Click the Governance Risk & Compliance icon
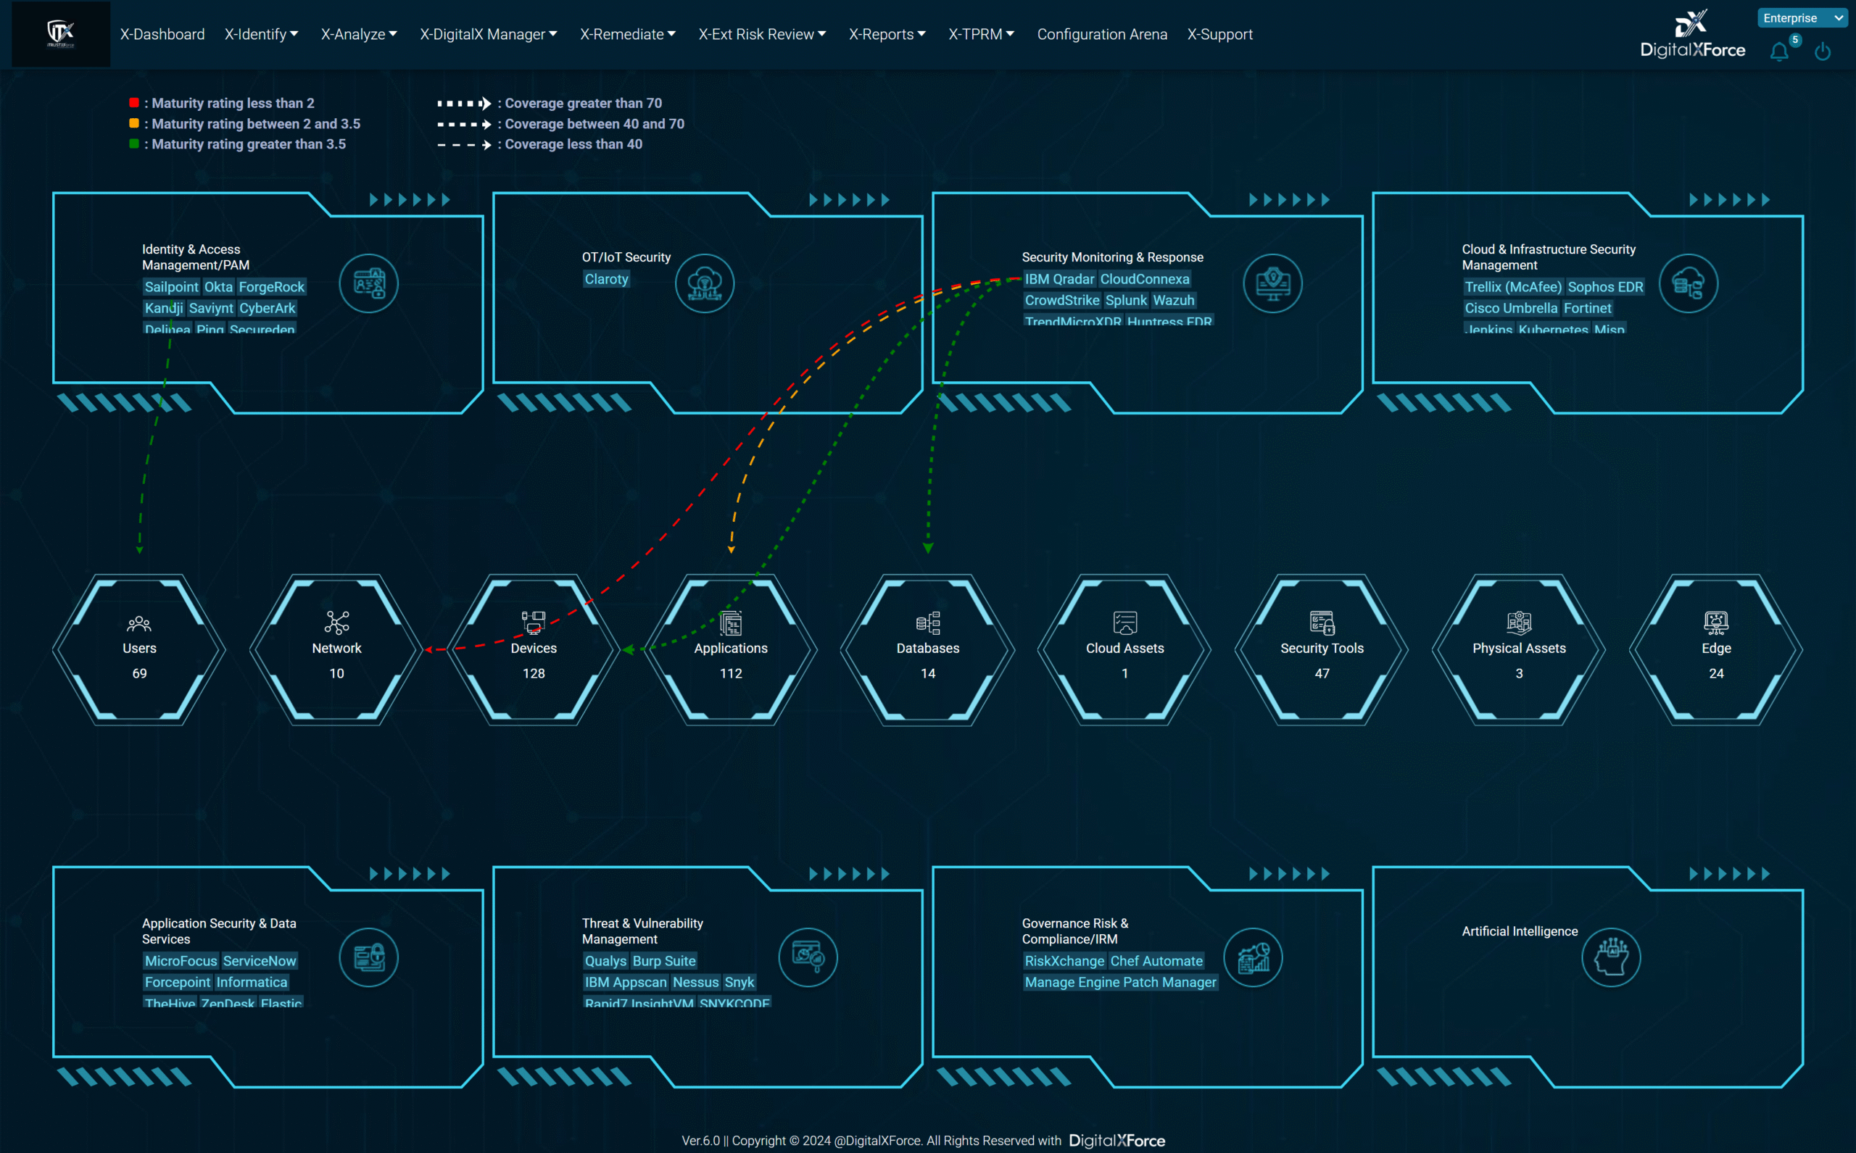This screenshot has width=1856, height=1153. click(x=1254, y=958)
